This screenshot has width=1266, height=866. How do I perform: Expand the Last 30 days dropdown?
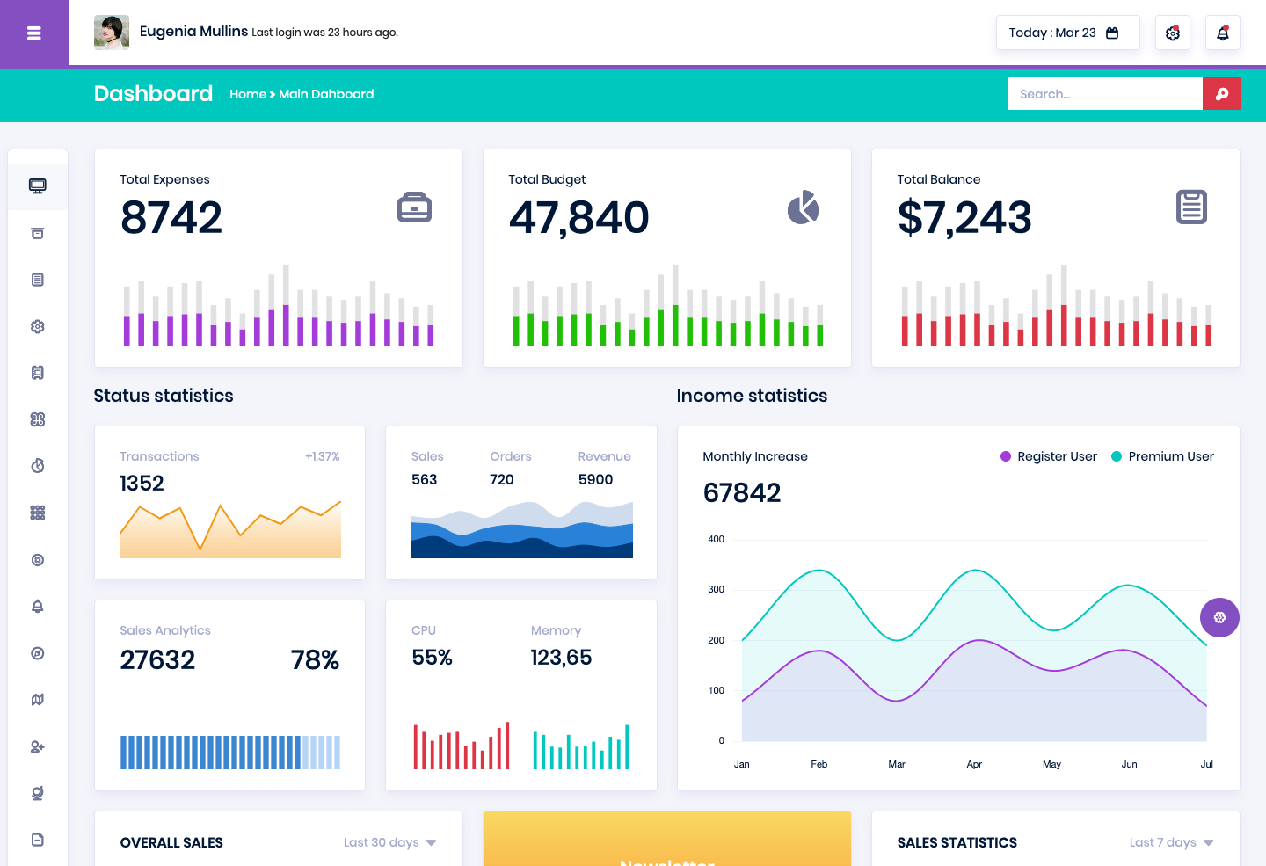(x=389, y=842)
